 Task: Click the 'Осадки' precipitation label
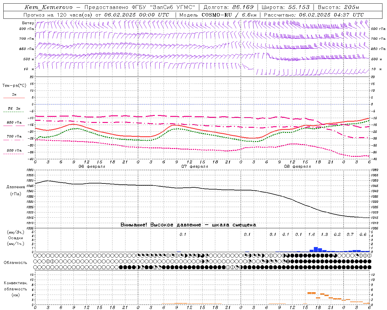pos(16,238)
